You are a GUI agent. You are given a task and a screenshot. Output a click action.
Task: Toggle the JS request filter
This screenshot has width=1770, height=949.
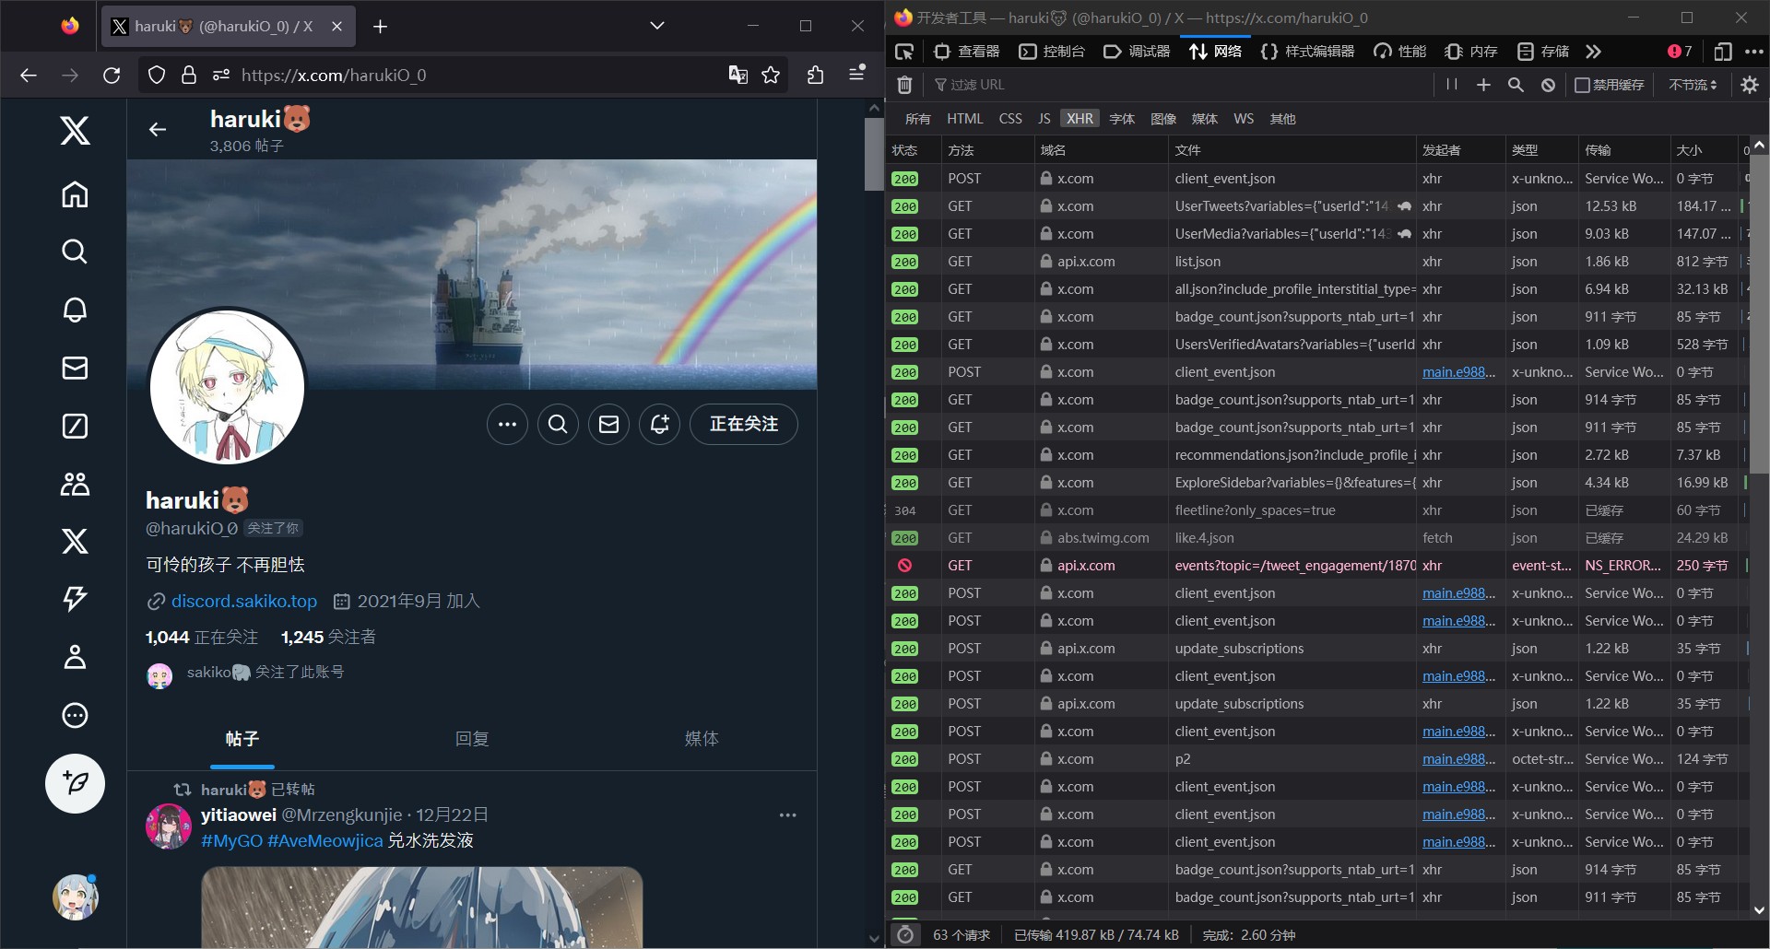click(x=1044, y=119)
